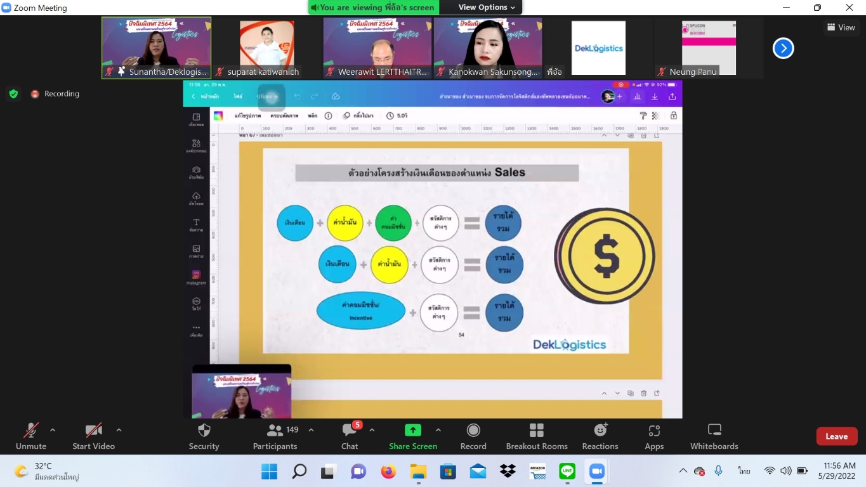The image size is (866, 487).
Task: Select Neung Panu video thumbnail
Action: coord(709,48)
